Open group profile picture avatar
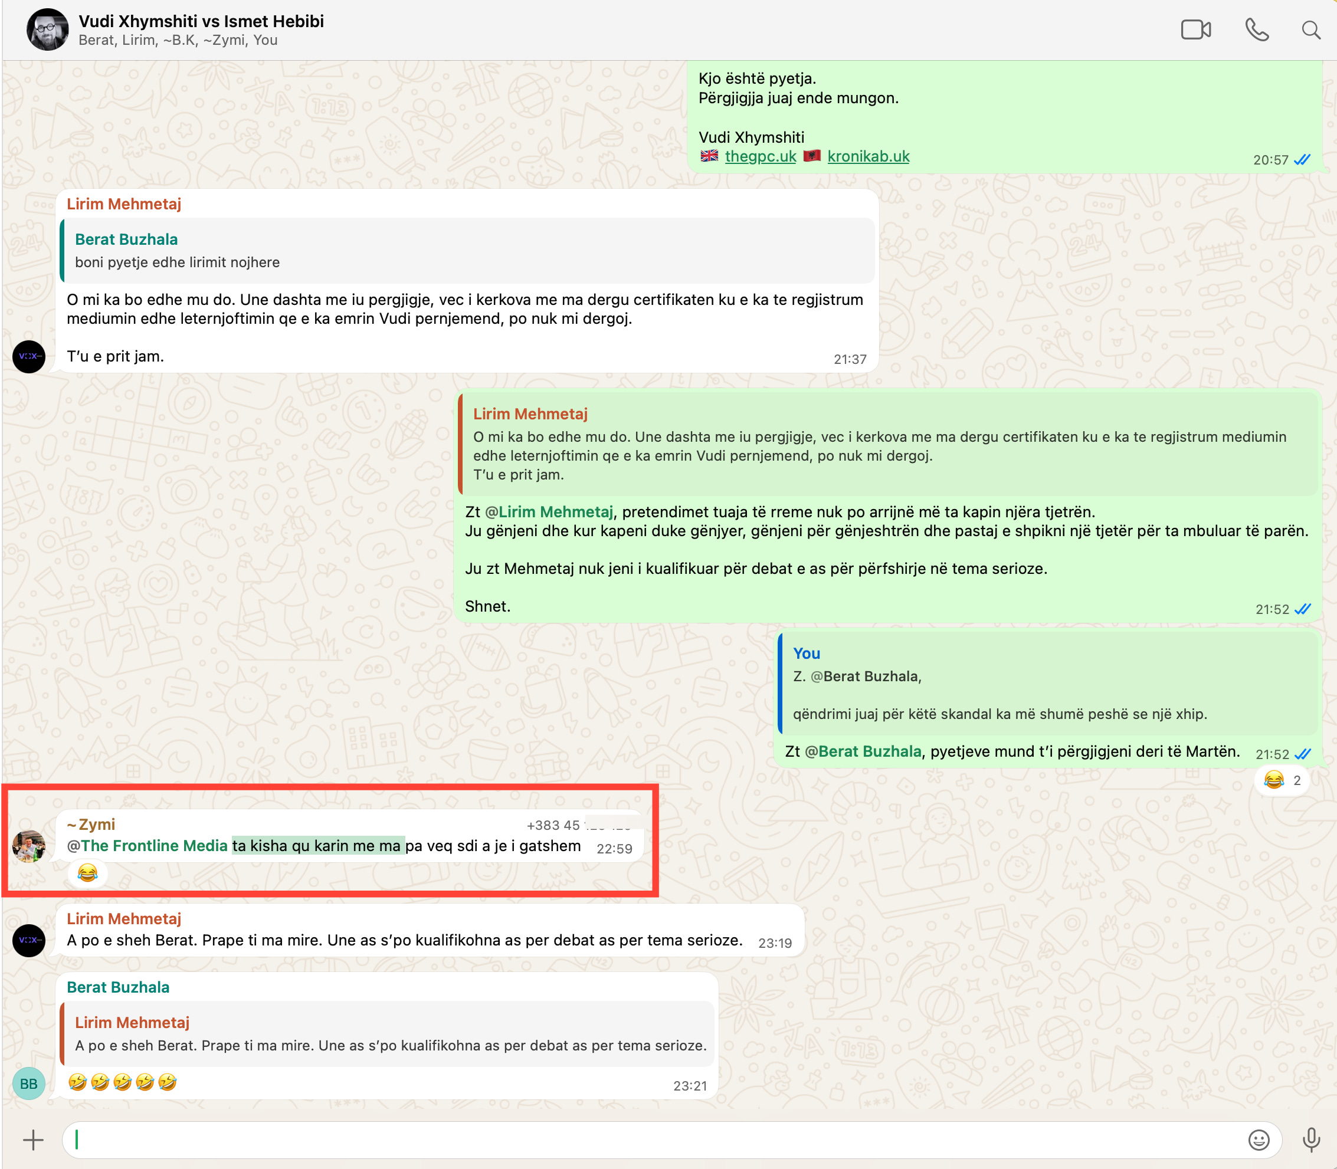Viewport: 1337px width, 1169px height. coord(47,30)
